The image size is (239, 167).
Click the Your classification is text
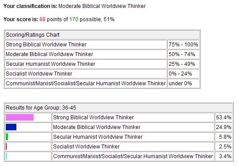point(30,6)
